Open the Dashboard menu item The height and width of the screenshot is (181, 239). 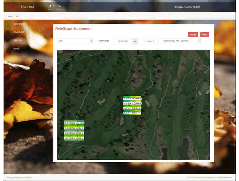pos(19,24)
